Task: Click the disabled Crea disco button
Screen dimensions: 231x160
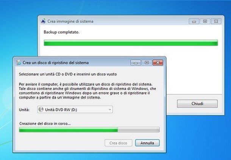Action: pyautogui.click(x=118, y=143)
